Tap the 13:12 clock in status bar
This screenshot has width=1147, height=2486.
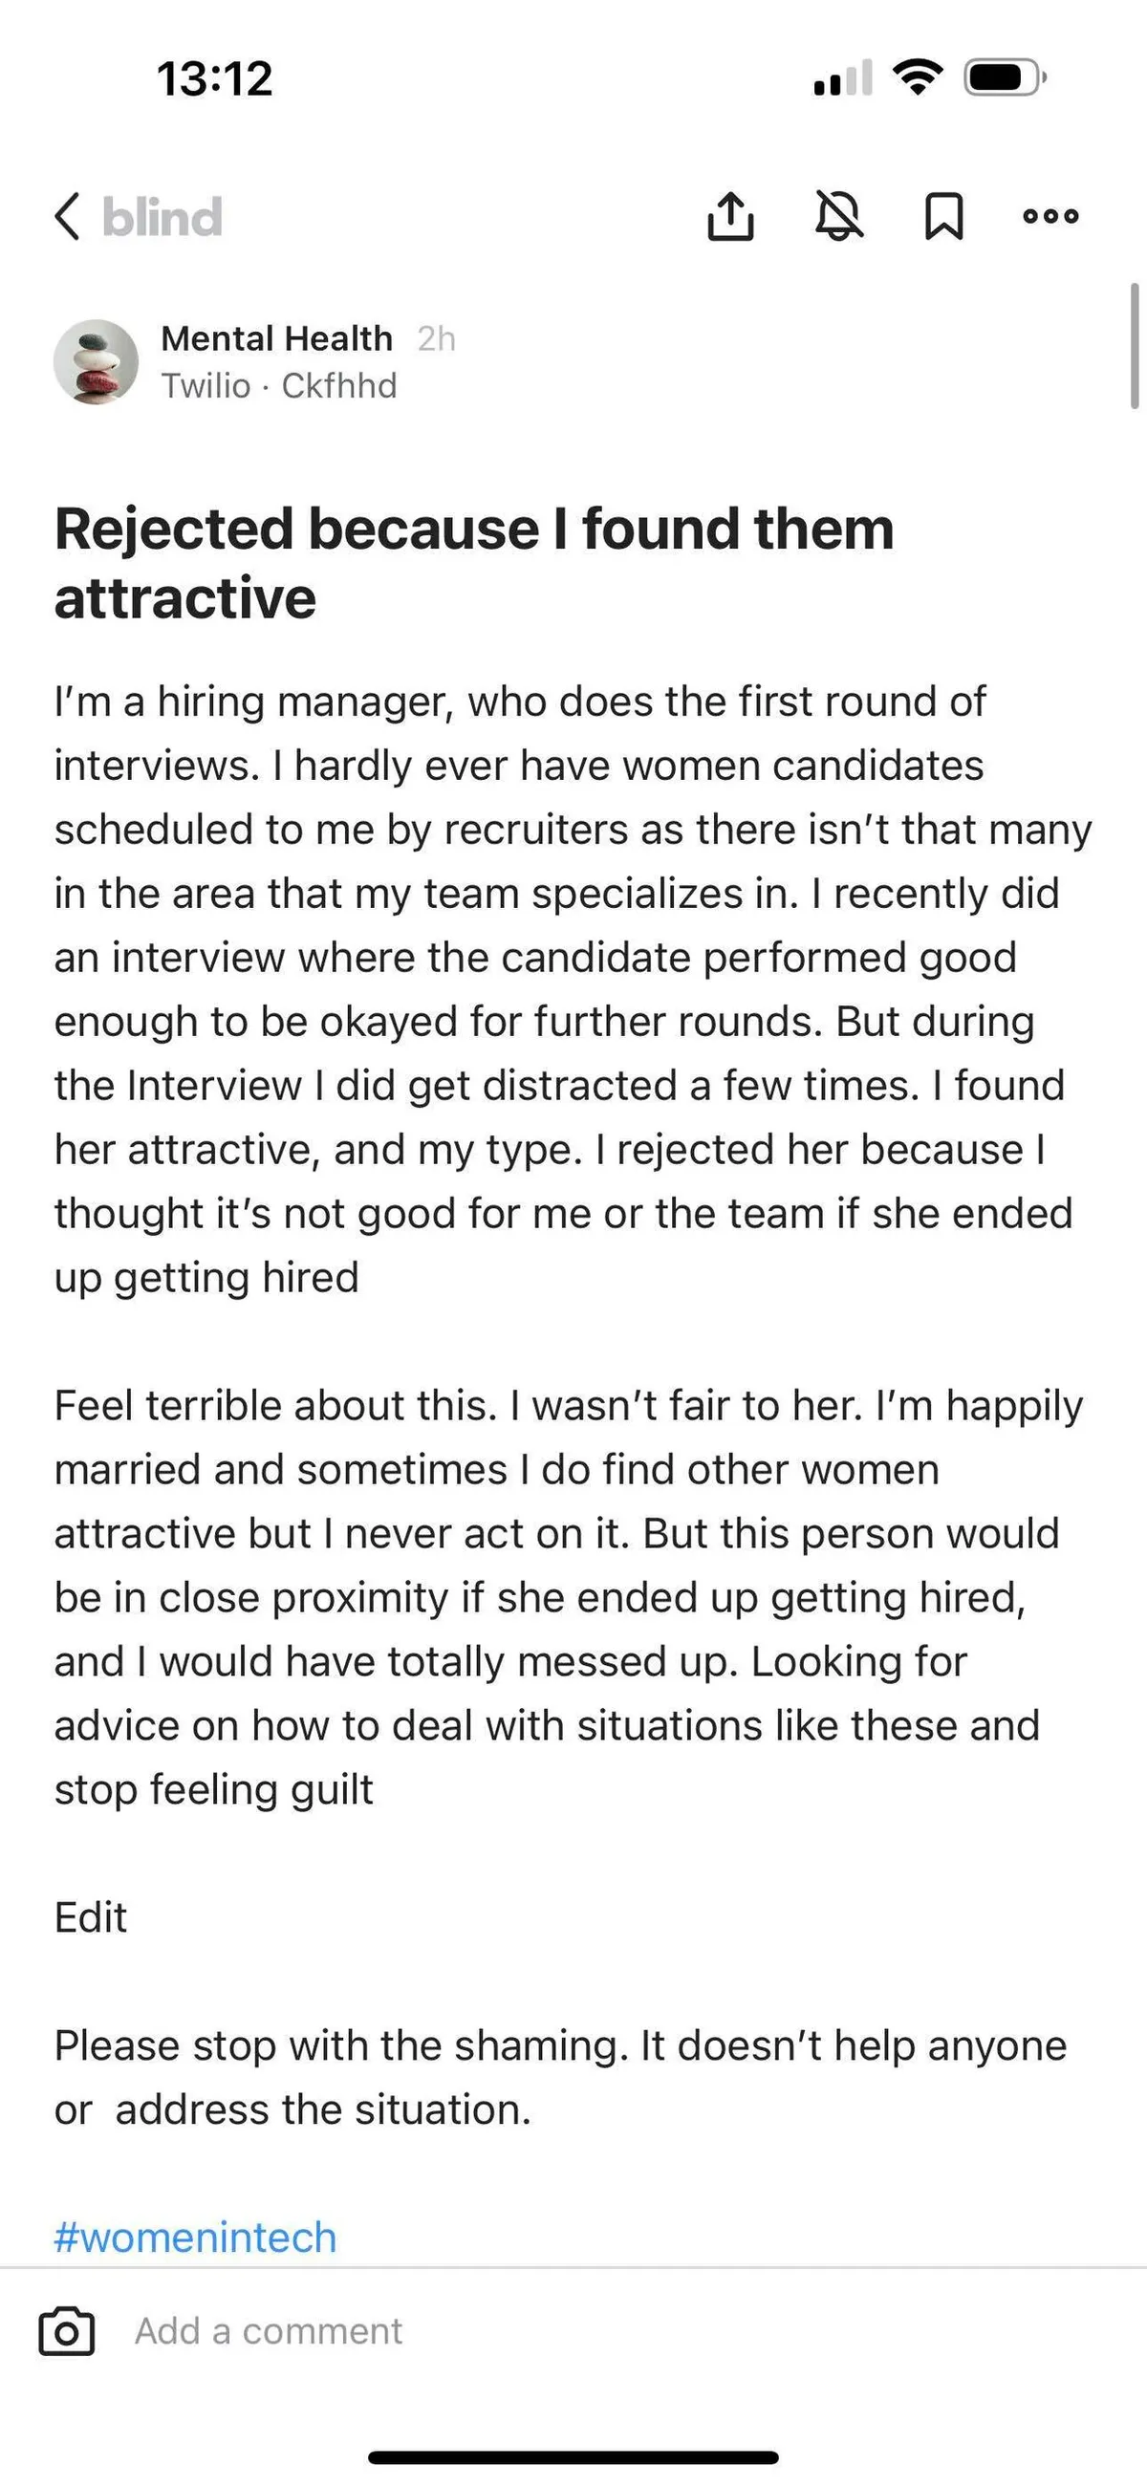(214, 78)
